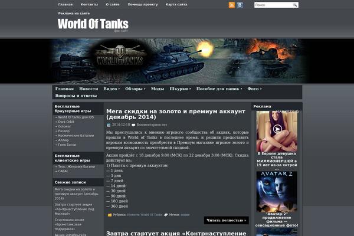
Task: Open Dark Orbit game link
Action: (66, 122)
